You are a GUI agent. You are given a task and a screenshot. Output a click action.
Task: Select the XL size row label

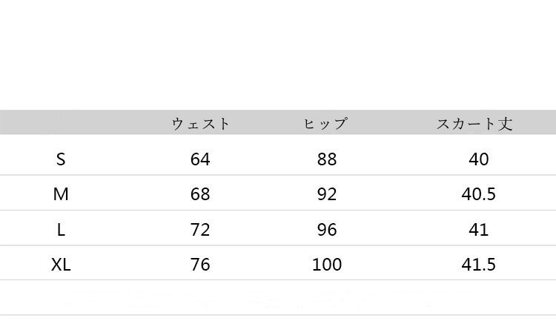pos(61,265)
